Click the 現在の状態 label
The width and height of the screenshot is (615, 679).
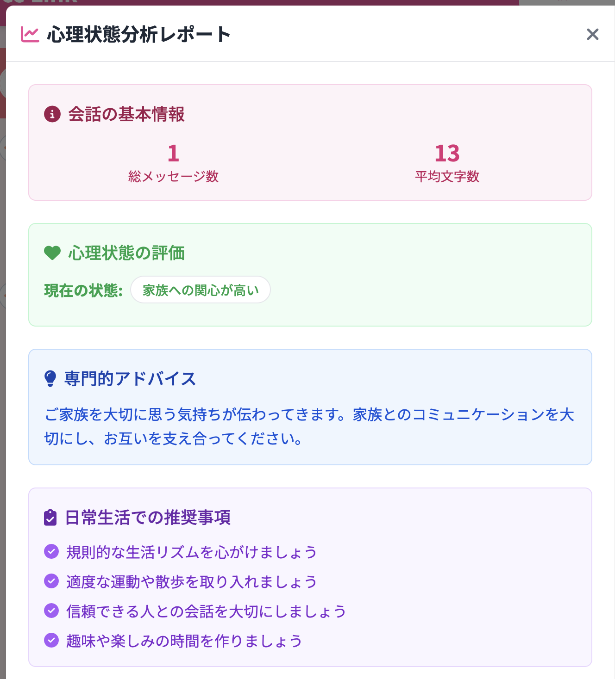pyautogui.click(x=82, y=290)
